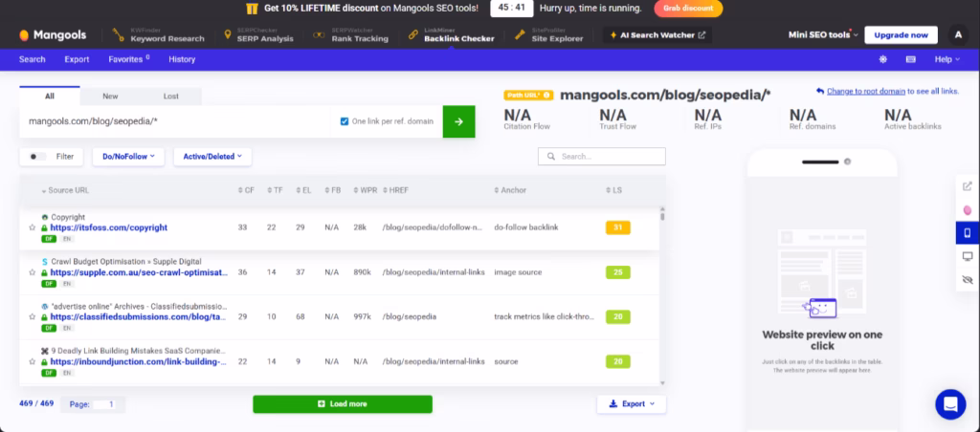Open the inboundjunction.com link-building link
The width and height of the screenshot is (980, 432).
point(139,361)
